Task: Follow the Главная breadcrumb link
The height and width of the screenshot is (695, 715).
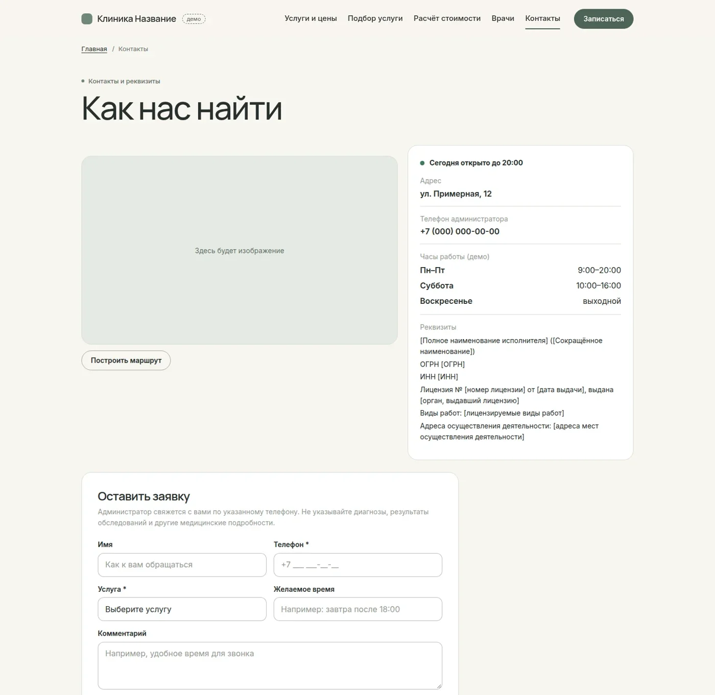Action: click(94, 49)
